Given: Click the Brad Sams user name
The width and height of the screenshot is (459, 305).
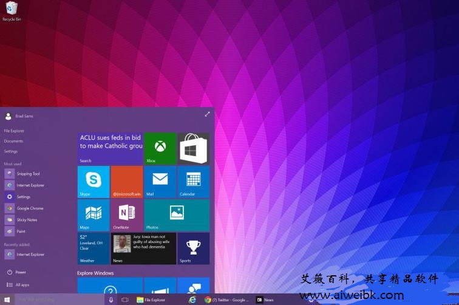Looking at the screenshot, I should tap(24, 116).
